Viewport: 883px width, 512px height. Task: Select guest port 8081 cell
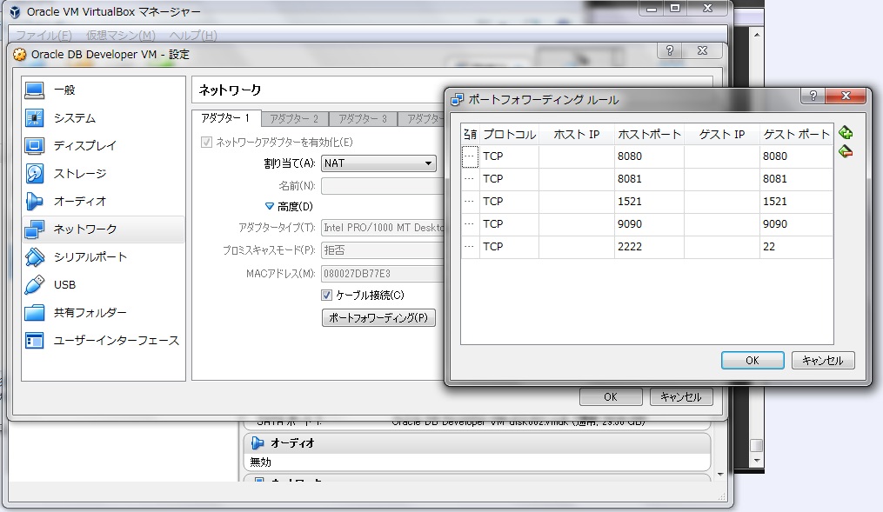tap(796, 179)
